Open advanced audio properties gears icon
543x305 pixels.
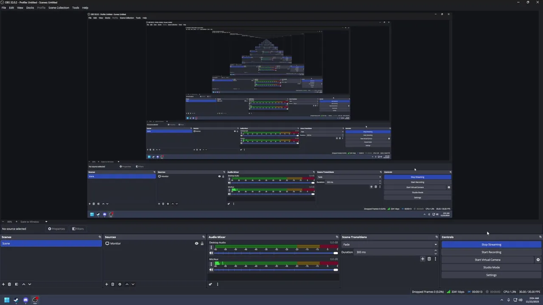[x=210, y=284]
